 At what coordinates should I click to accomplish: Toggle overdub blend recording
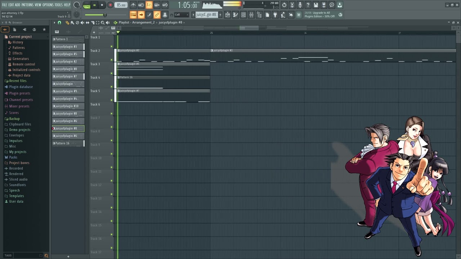[x=157, y=5]
